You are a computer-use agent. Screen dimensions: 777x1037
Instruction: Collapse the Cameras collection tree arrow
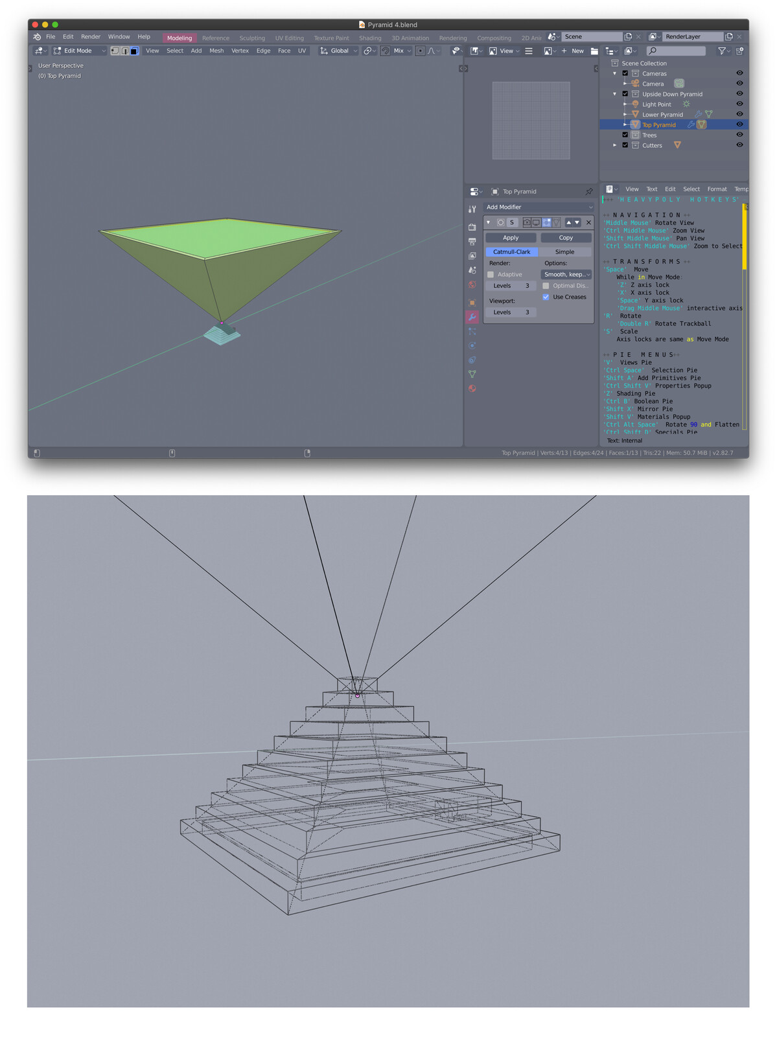point(615,73)
